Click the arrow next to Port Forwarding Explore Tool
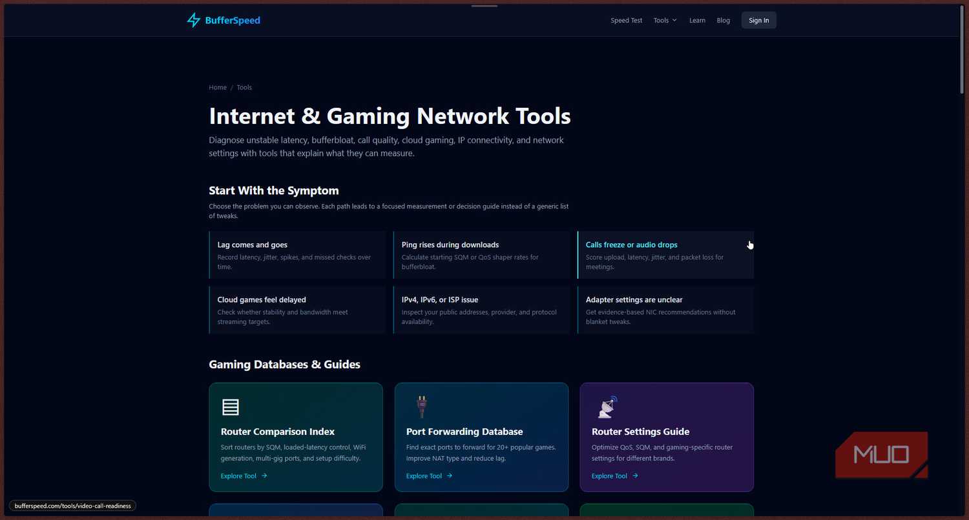969x520 pixels. coord(450,476)
